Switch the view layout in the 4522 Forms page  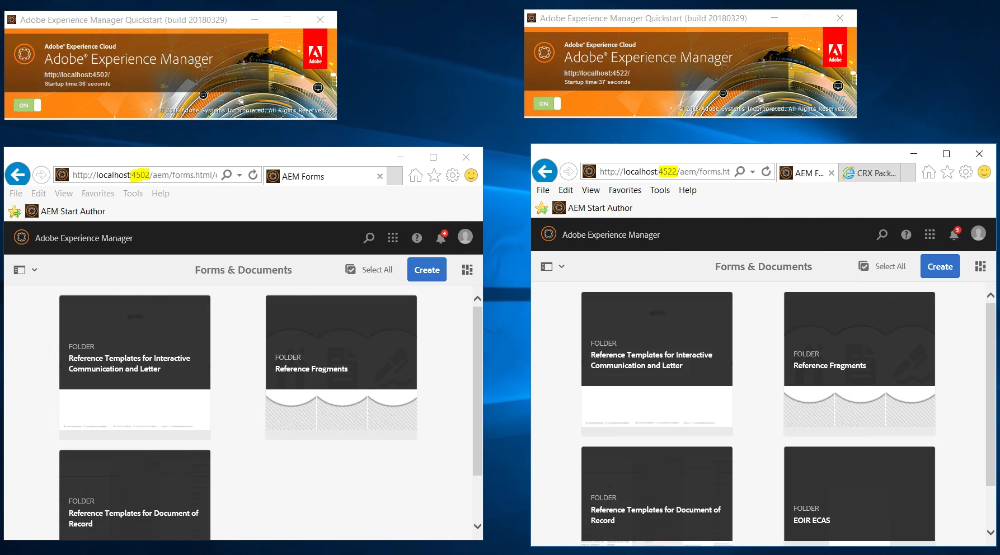(980, 266)
